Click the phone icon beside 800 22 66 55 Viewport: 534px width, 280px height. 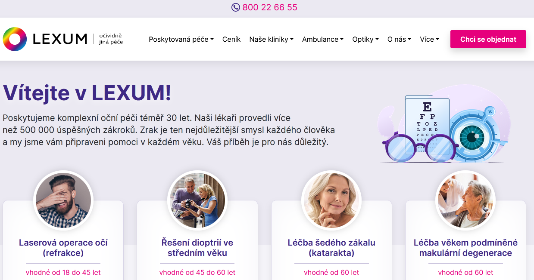click(x=235, y=7)
